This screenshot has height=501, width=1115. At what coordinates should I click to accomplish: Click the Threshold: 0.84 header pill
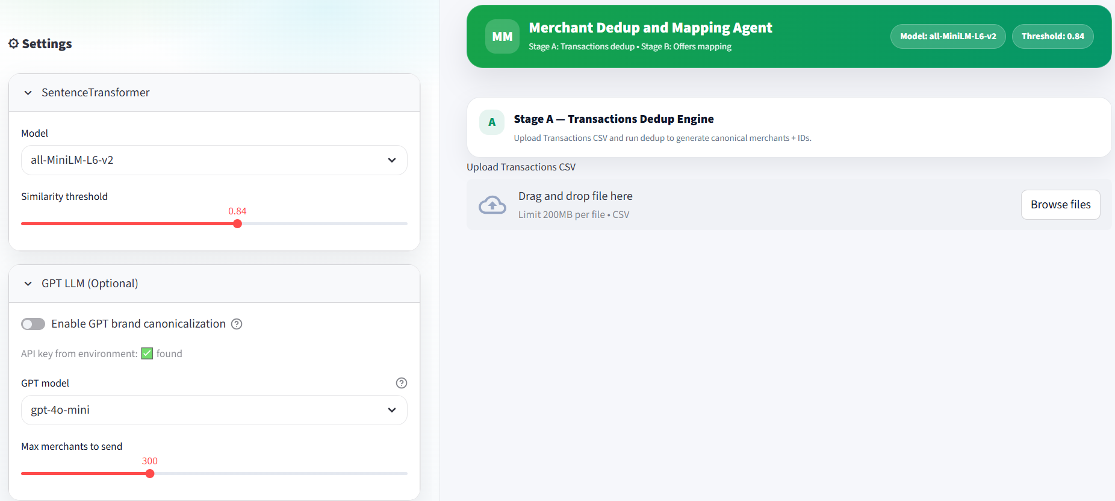tap(1052, 37)
